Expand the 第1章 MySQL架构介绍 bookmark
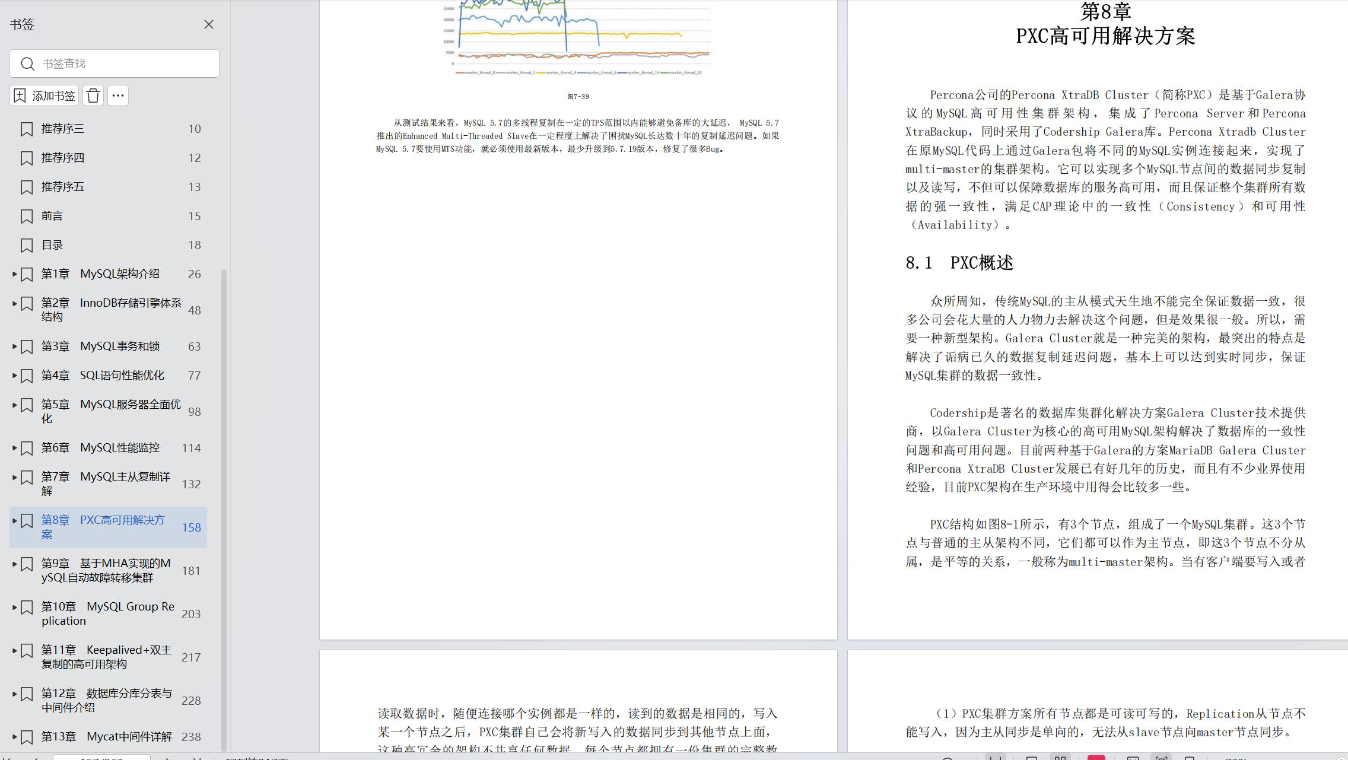The height and width of the screenshot is (760, 1348). (x=14, y=274)
